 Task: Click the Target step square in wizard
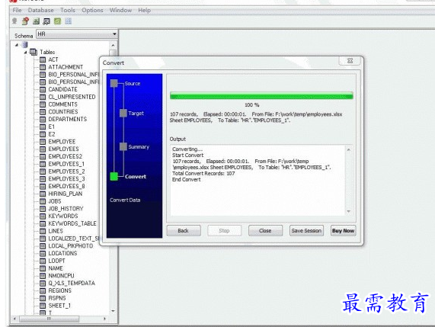123,114
